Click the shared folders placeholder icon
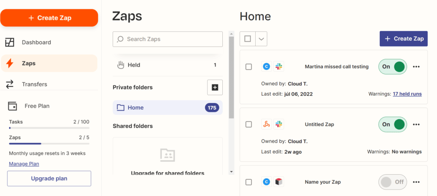Viewport: 437px width, 196px height. tap(167, 155)
